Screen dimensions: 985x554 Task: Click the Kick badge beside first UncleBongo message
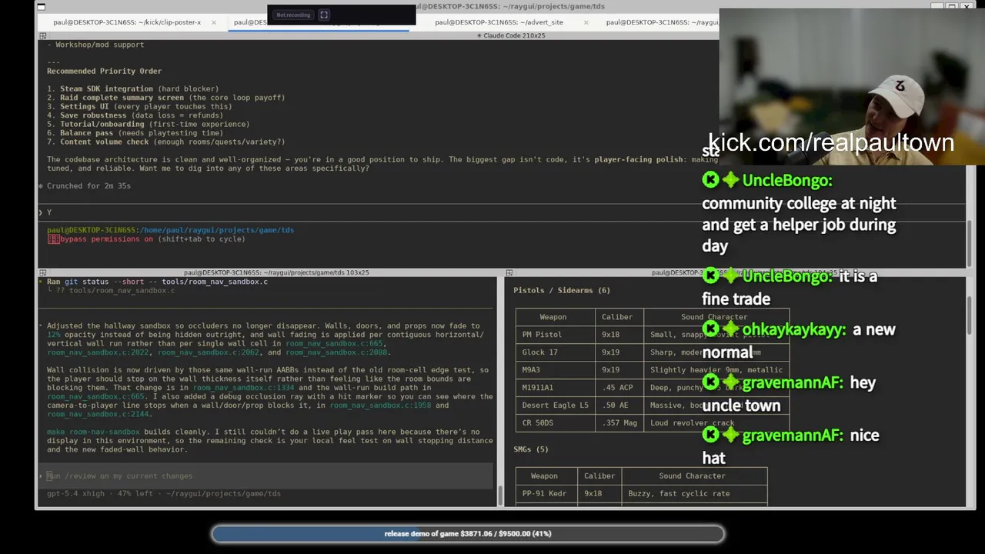coord(710,180)
